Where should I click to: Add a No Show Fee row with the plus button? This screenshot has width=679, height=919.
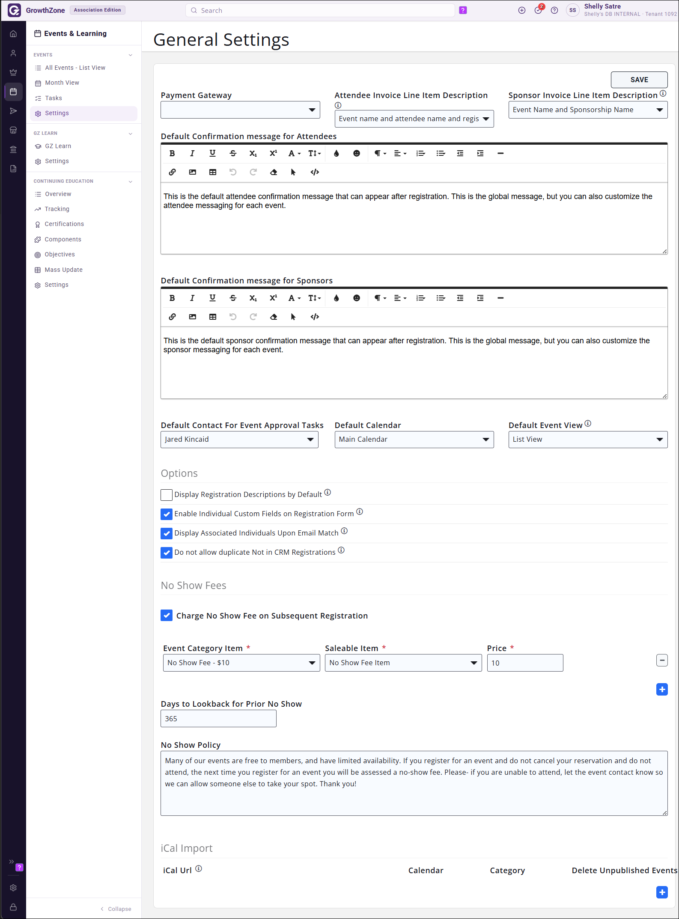pyautogui.click(x=662, y=690)
